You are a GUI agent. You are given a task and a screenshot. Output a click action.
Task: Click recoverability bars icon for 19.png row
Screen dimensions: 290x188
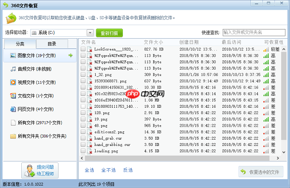(x=266, y=119)
